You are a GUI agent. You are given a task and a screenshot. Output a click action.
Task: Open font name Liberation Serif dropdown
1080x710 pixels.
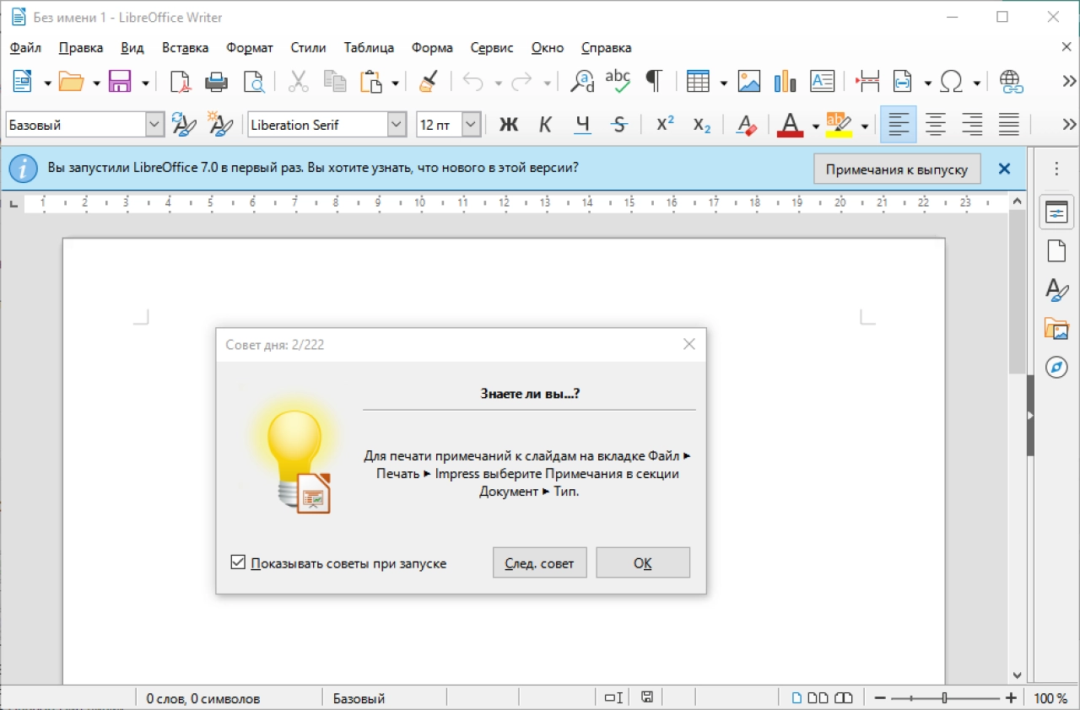point(397,125)
